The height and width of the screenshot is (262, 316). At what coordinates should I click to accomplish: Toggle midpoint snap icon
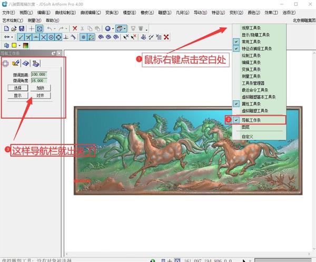pos(36,37)
